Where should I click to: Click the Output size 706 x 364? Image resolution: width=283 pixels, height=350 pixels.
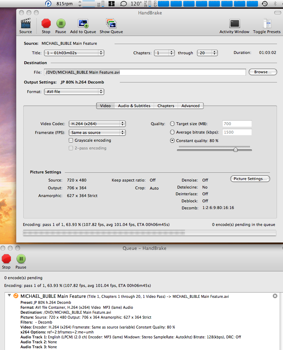click(76, 188)
